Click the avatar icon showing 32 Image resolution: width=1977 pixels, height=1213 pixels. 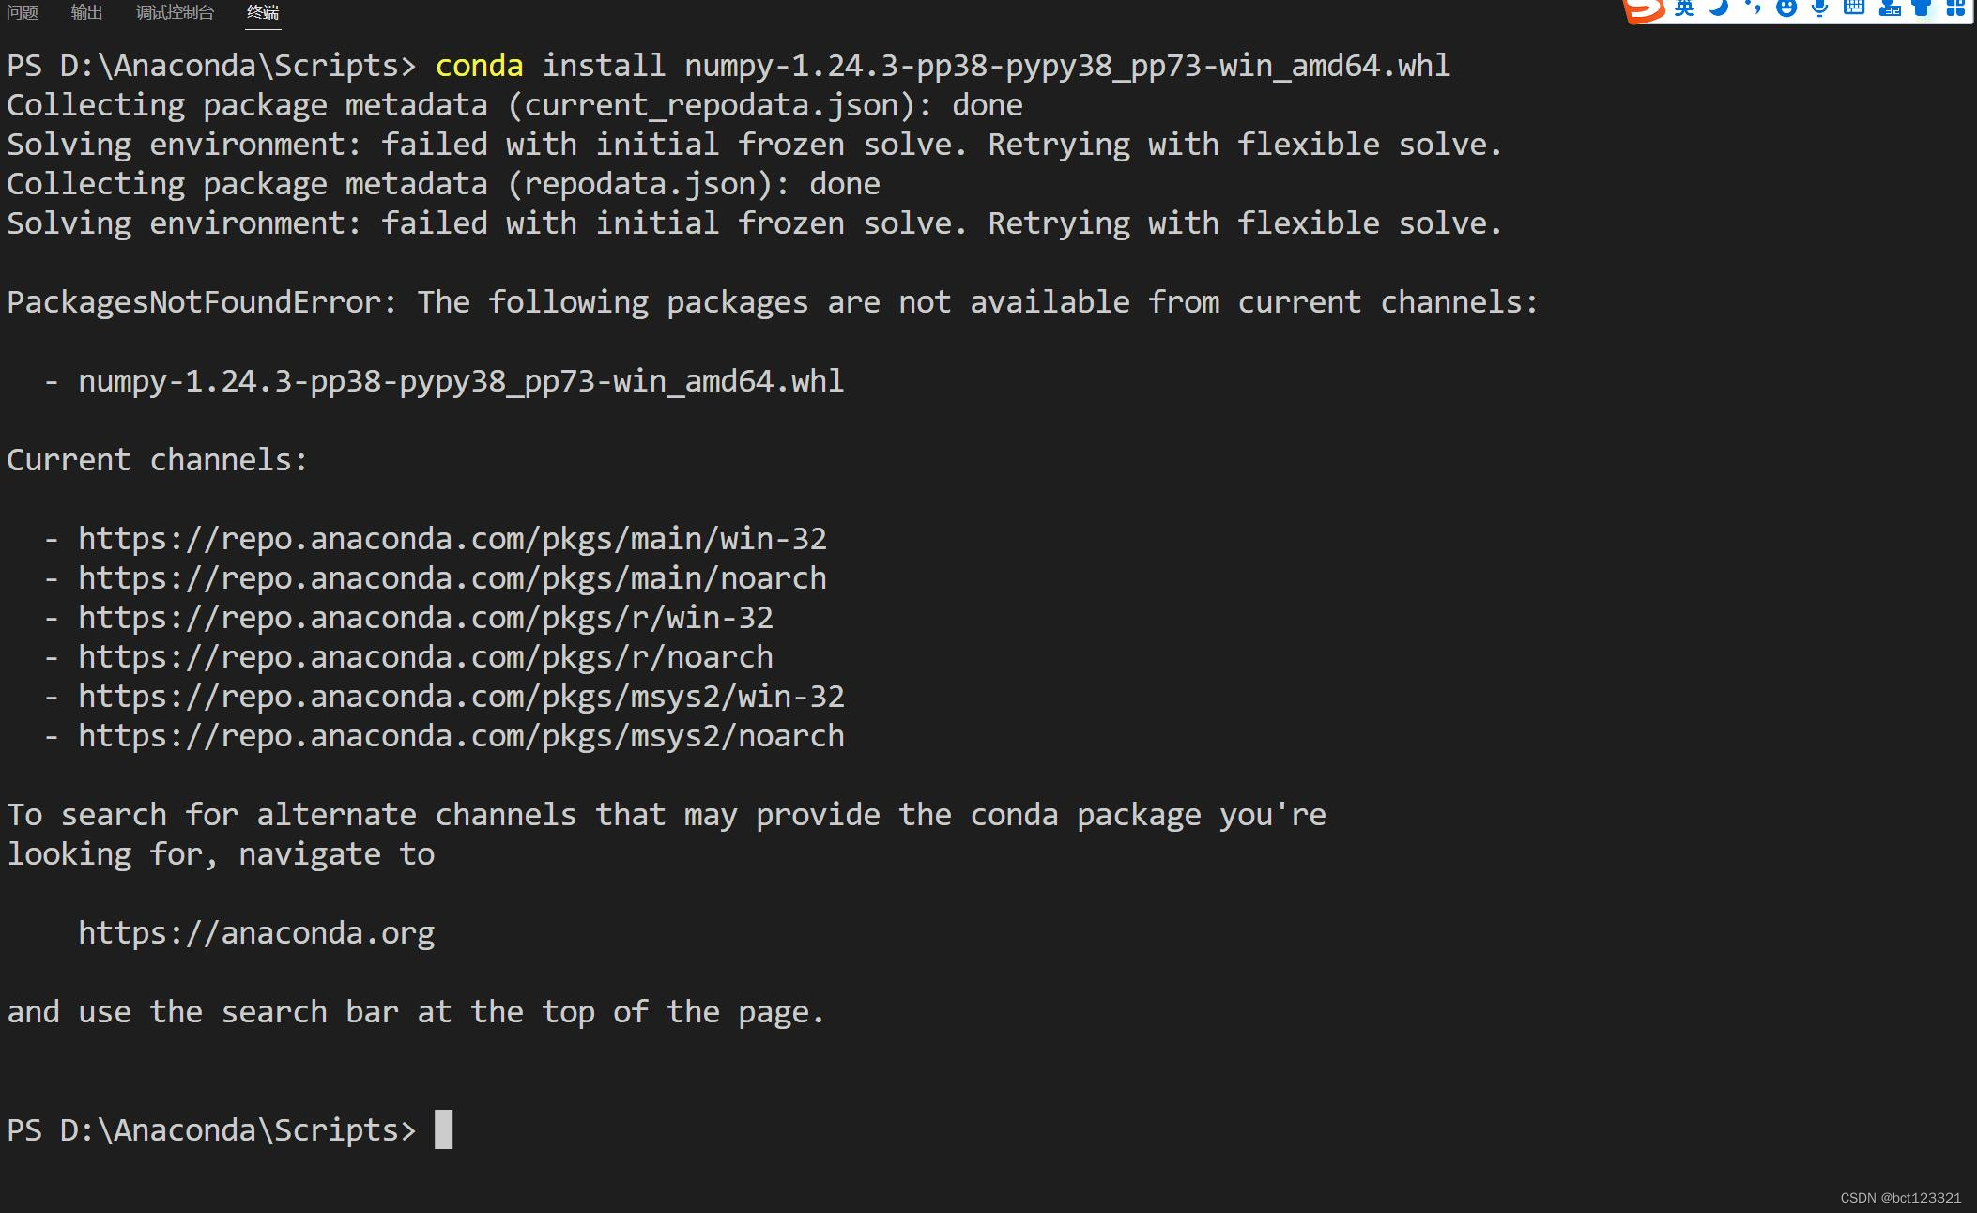tap(1891, 8)
